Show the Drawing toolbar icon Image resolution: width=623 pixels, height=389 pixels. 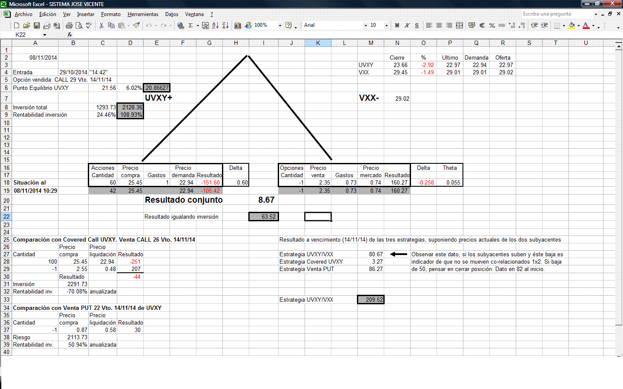248,26
